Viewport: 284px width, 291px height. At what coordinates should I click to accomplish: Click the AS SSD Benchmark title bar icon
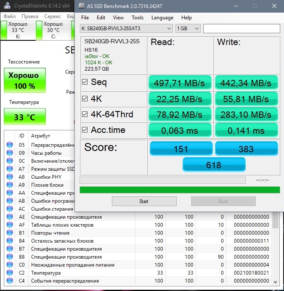[x=82, y=6]
